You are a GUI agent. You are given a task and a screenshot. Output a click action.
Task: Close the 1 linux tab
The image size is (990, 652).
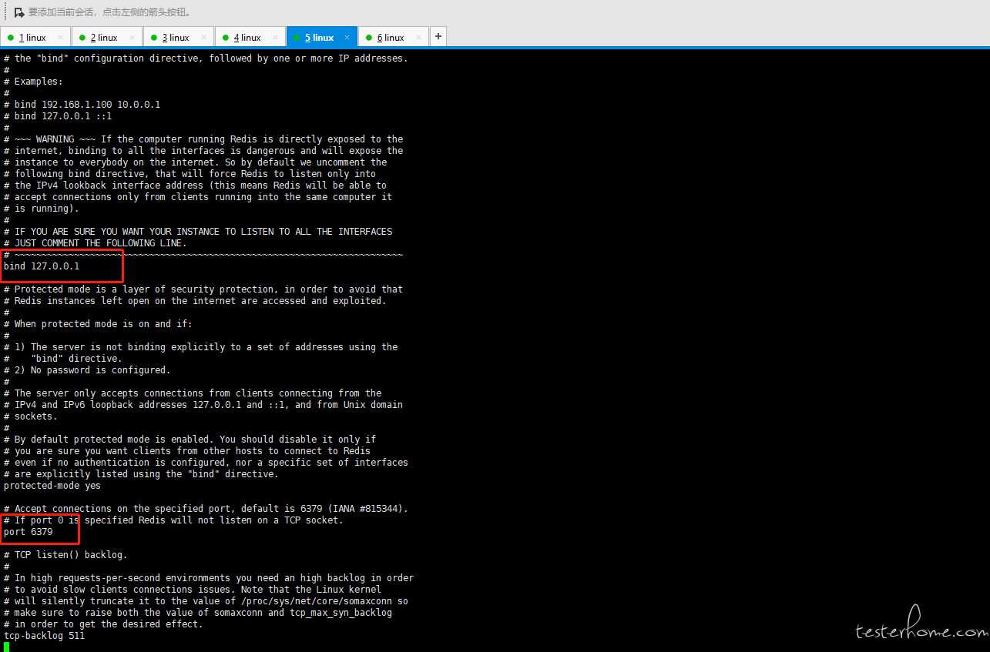(x=60, y=37)
